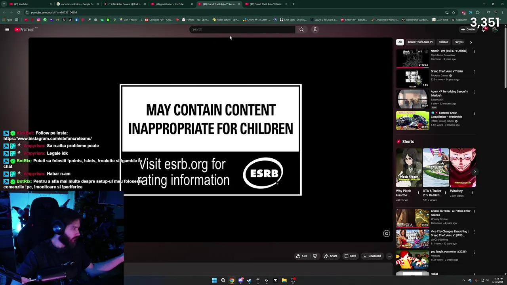Open YouTube notifications bell
The width and height of the screenshot is (507, 285).
[484, 29]
